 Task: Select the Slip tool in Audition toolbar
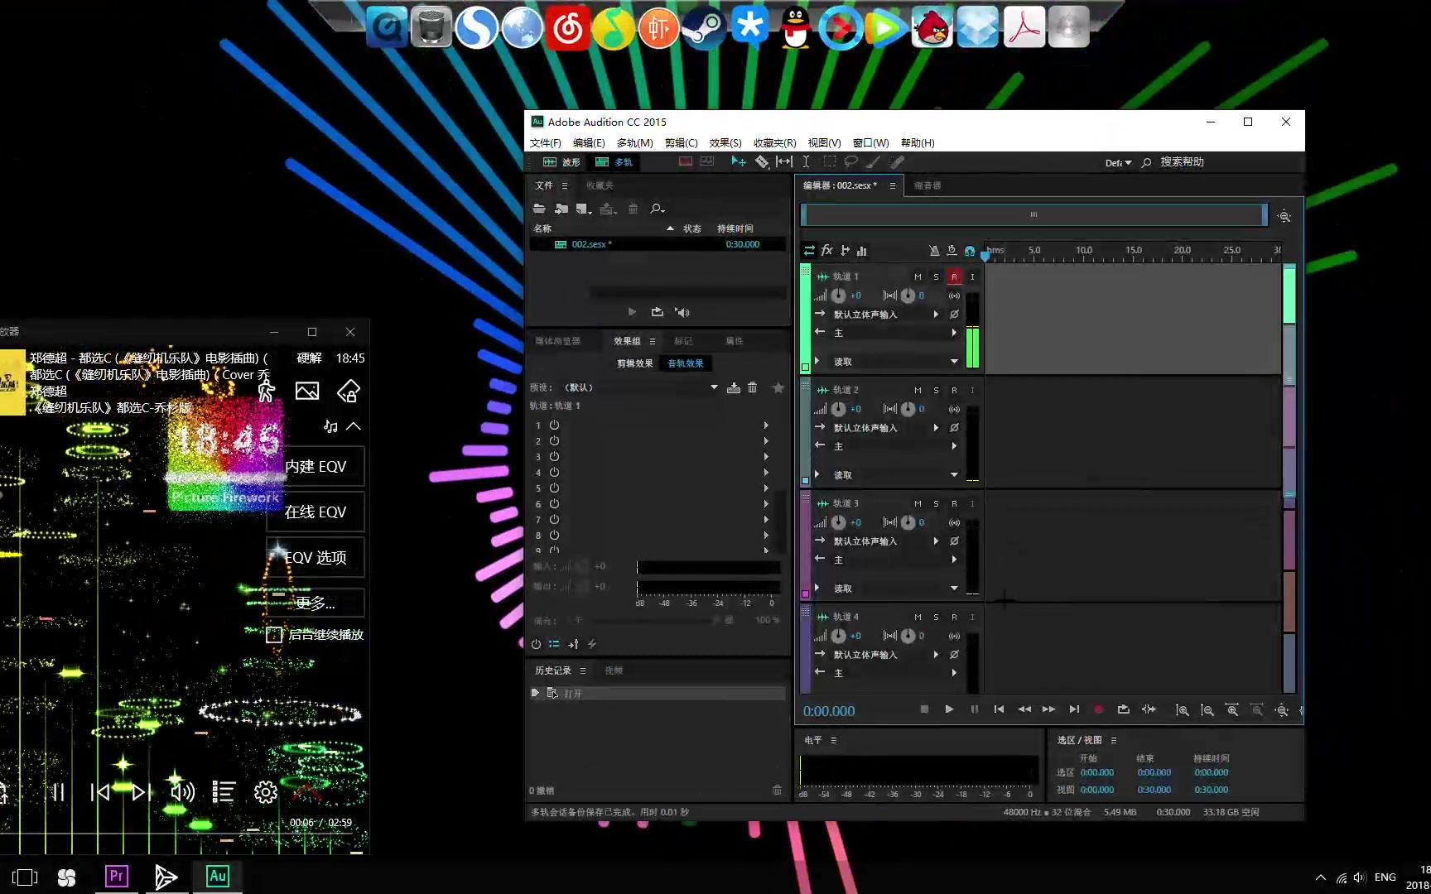pyautogui.click(x=783, y=162)
